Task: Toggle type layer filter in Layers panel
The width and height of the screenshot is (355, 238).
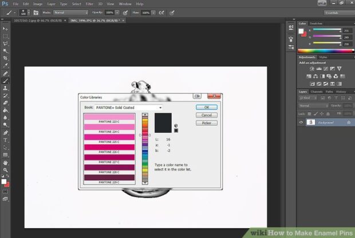Action: click(x=336, y=98)
